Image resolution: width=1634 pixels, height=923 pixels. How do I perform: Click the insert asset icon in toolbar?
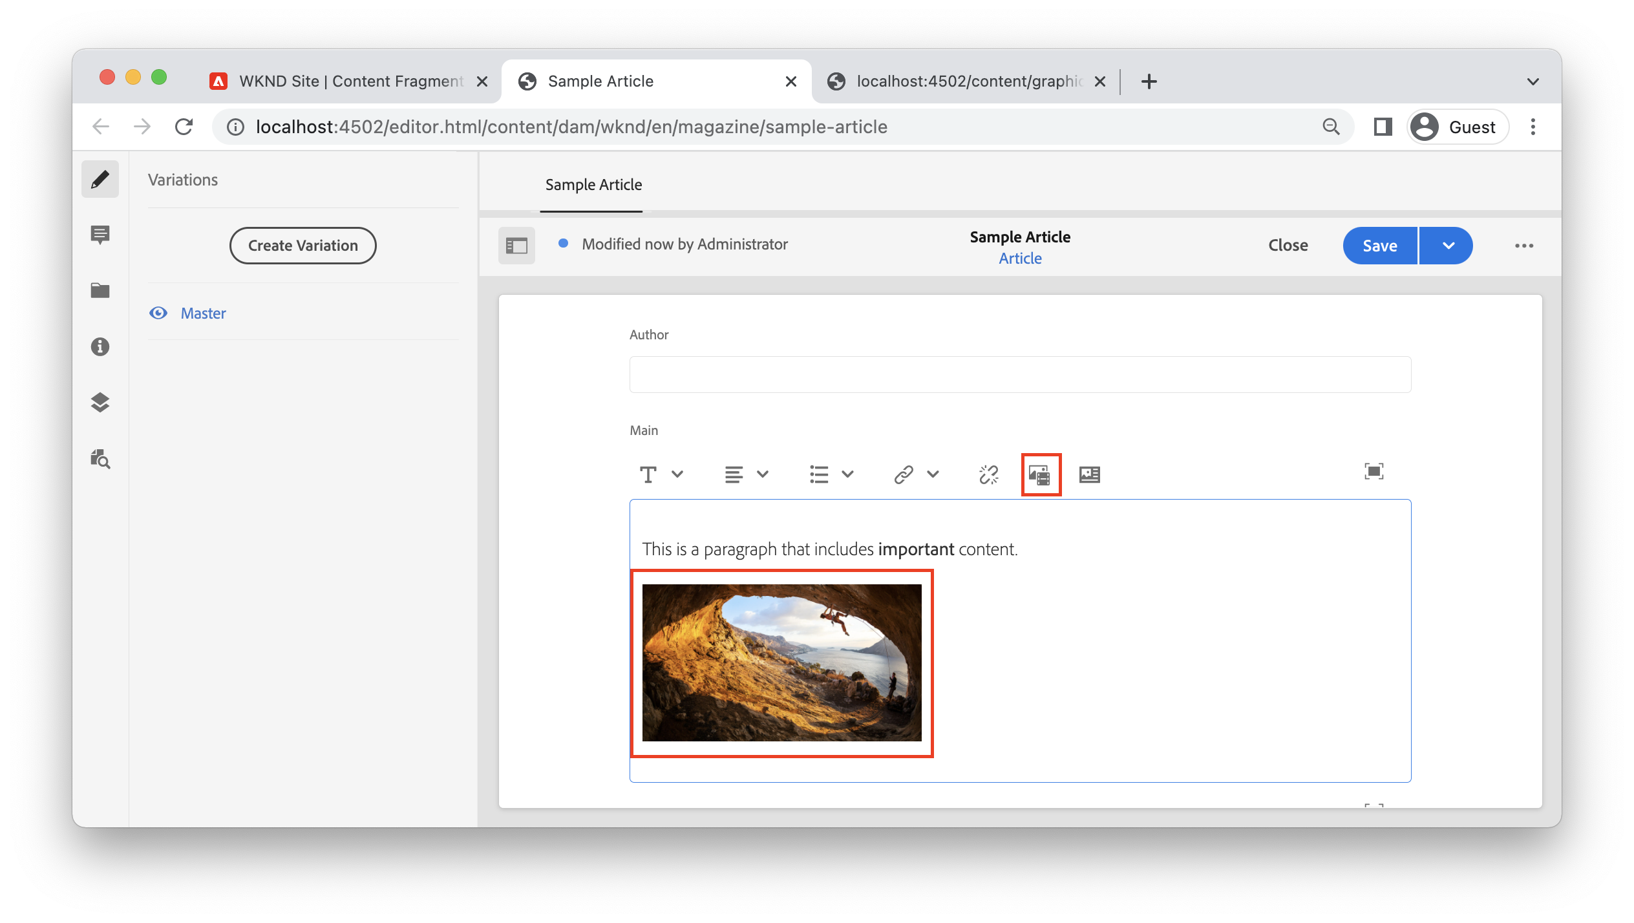(1040, 474)
